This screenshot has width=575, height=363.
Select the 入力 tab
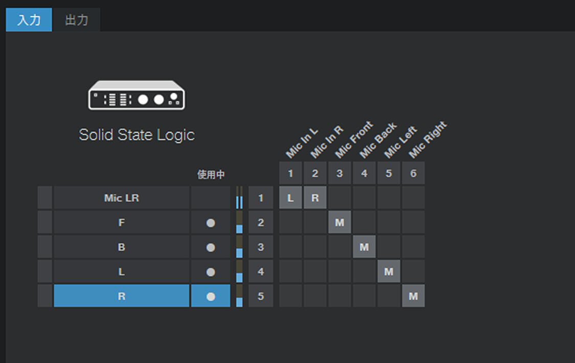tap(29, 20)
